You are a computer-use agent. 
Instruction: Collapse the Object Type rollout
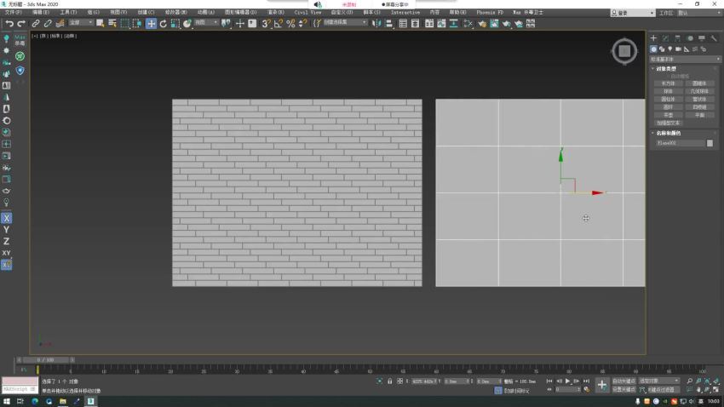[665, 69]
